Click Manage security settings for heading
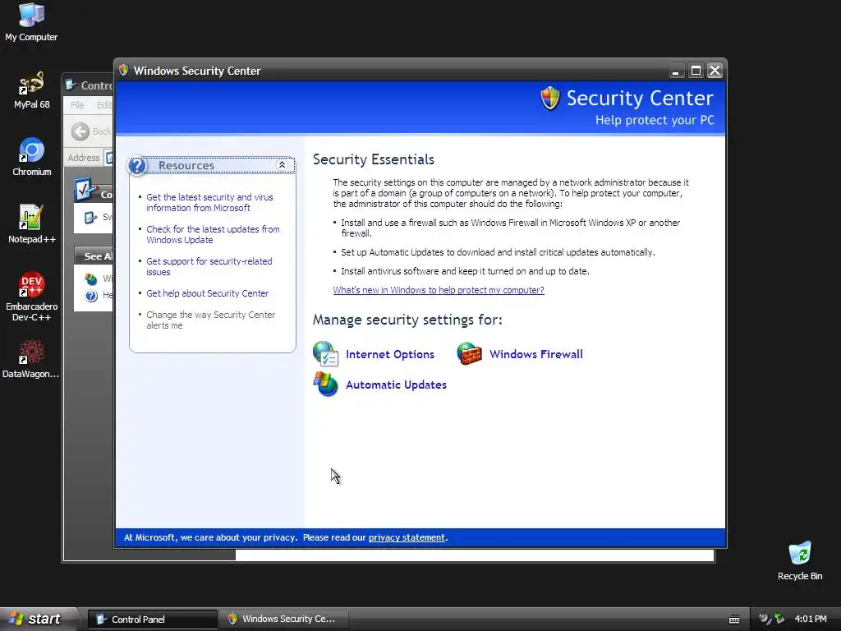 (x=407, y=320)
